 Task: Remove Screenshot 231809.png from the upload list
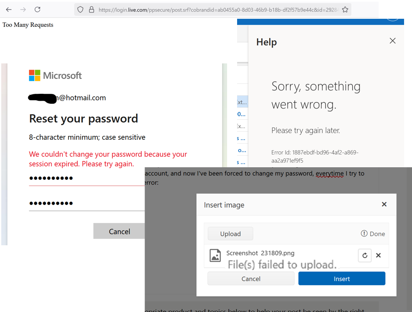click(x=378, y=255)
